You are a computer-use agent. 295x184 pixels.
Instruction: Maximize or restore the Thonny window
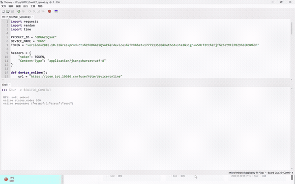point(281,2)
